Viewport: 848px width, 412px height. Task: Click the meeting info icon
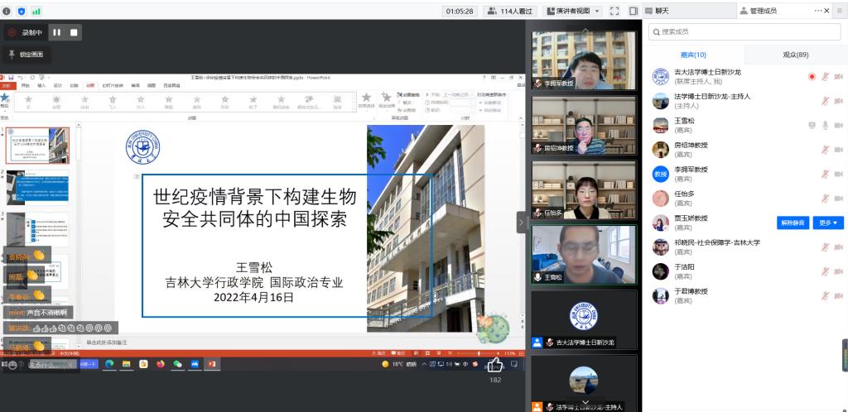click(7, 11)
